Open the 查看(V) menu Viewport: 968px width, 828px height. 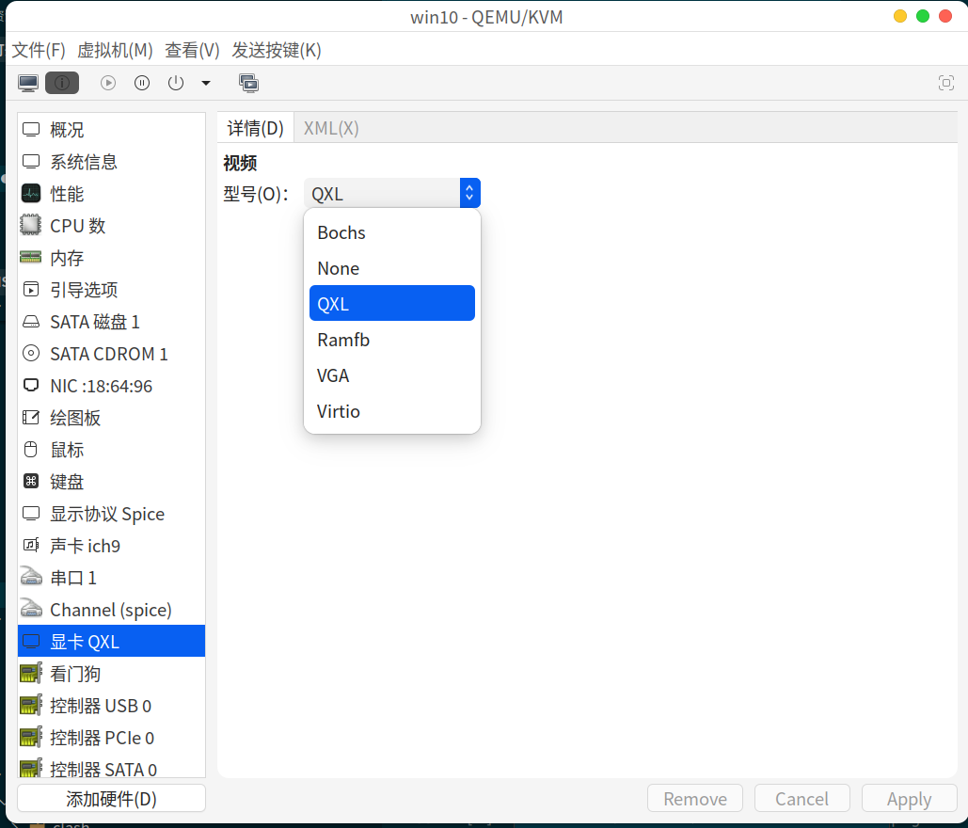tap(192, 50)
